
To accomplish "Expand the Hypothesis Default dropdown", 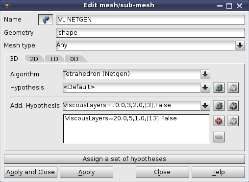I will [205, 88].
